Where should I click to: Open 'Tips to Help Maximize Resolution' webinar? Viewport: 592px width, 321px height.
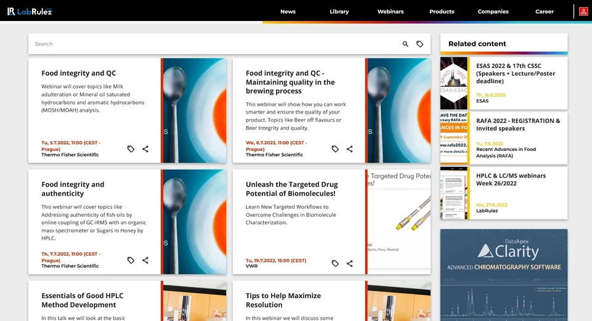[x=283, y=300]
